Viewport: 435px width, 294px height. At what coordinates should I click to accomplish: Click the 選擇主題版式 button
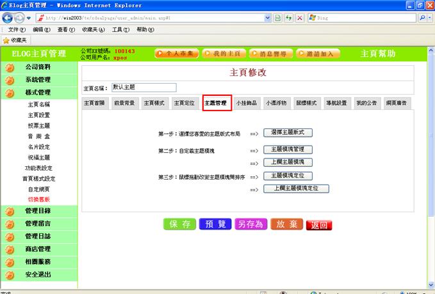point(288,132)
